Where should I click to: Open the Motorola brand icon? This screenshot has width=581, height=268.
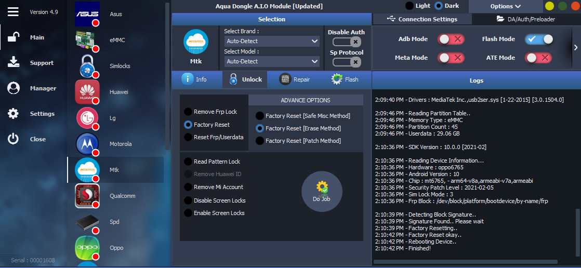87,144
